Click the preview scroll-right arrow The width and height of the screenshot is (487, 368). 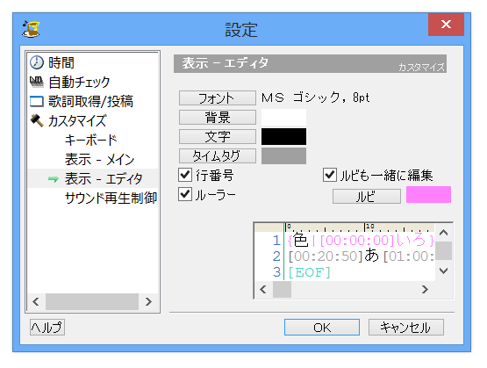coord(425,289)
